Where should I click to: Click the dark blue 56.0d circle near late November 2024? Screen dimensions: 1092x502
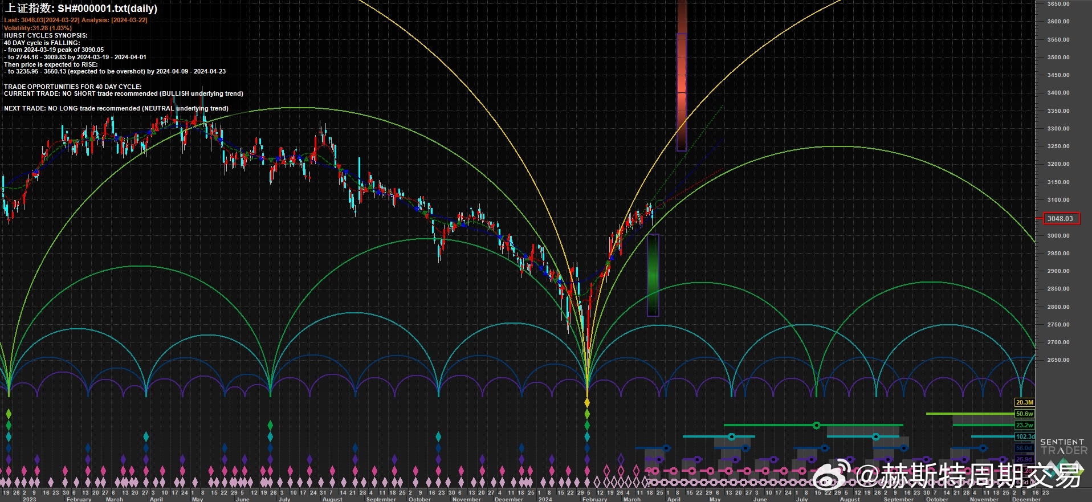[983, 448]
